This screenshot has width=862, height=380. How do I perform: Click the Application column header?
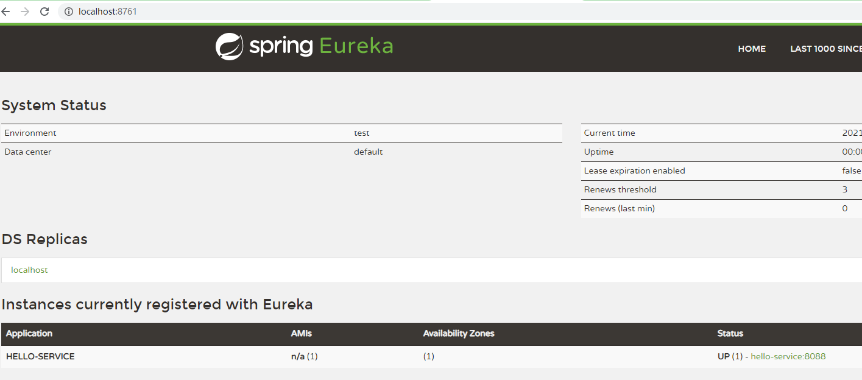click(x=29, y=334)
